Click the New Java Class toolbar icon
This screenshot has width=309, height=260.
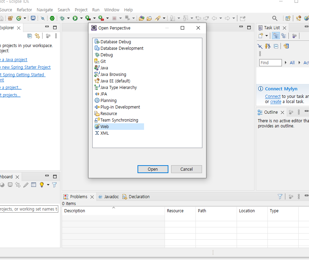coord(19,18)
